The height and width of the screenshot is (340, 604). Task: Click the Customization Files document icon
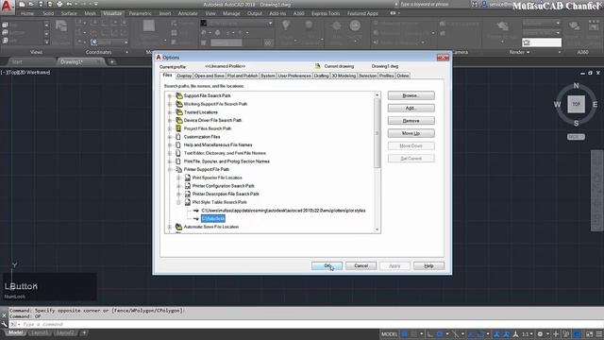[x=178, y=137]
